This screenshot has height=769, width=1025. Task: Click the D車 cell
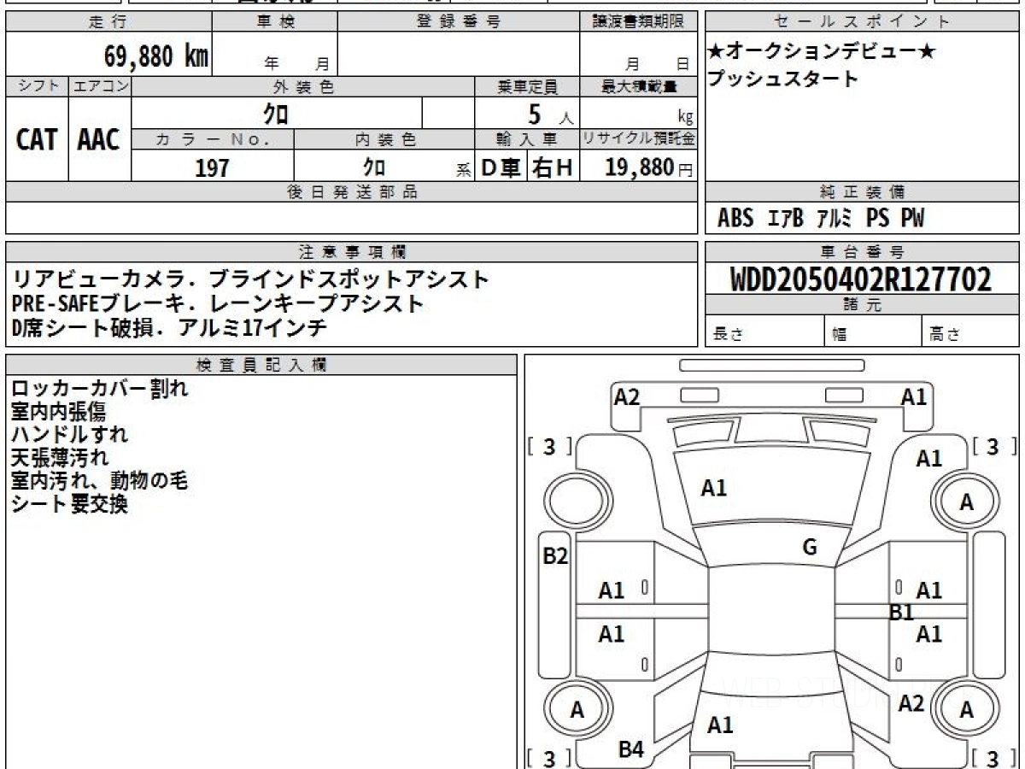point(501,167)
